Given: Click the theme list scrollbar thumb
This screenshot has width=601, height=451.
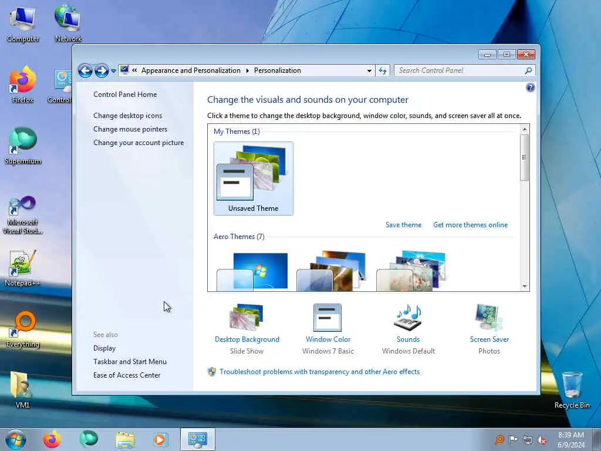Looking at the screenshot, I should click(524, 157).
